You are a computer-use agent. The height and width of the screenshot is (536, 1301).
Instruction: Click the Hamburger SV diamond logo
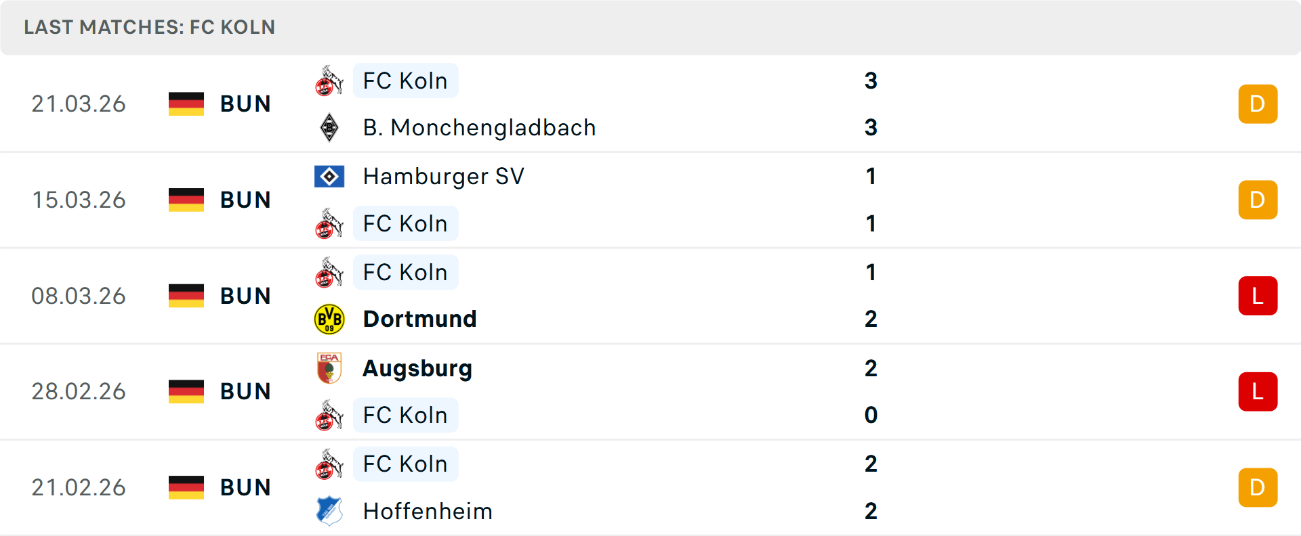[329, 177]
